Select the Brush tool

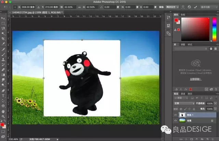[3, 54]
